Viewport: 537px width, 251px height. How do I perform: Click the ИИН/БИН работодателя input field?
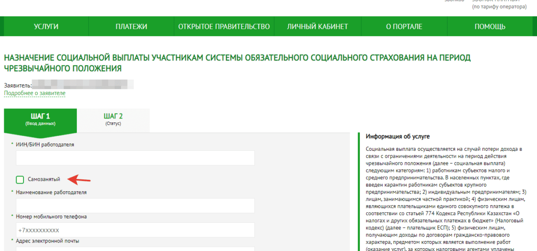[135, 158]
